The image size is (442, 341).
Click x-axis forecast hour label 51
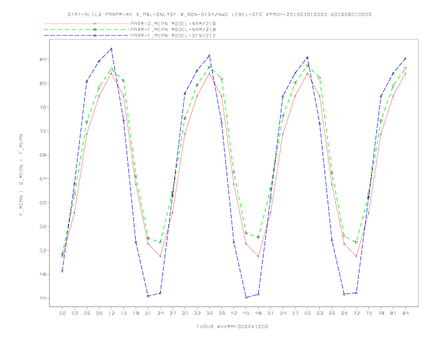tap(271, 313)
